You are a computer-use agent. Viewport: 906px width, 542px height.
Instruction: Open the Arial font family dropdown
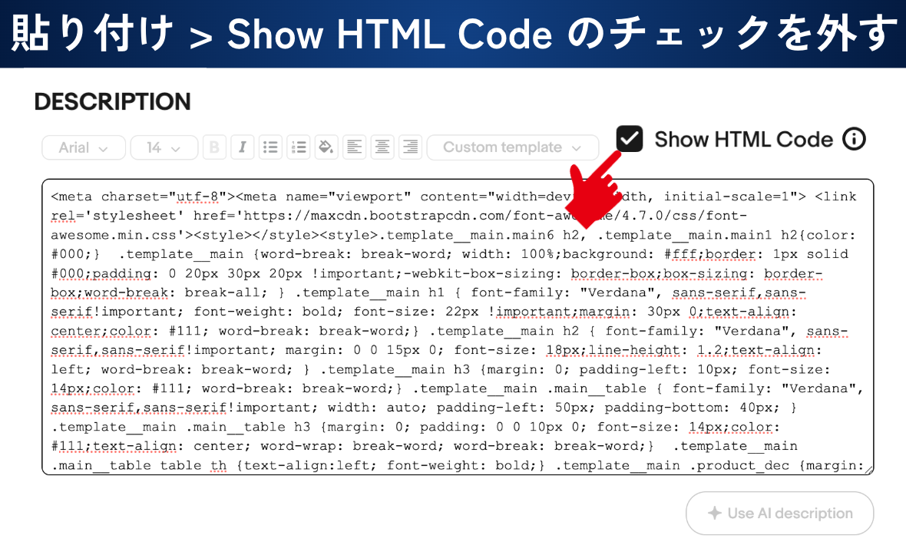(84, 147)
